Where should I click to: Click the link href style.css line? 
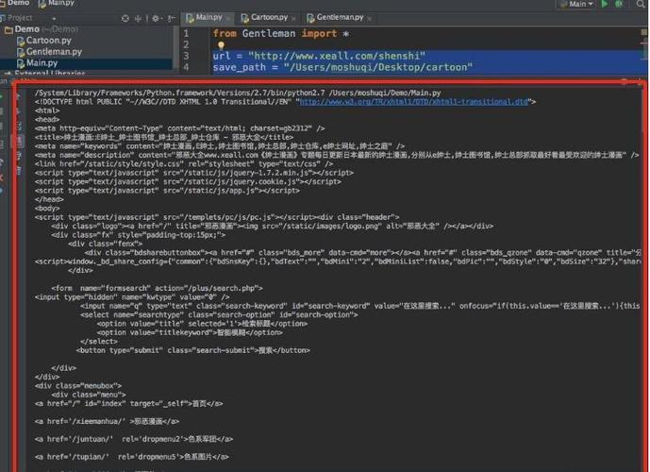pos(184,164)
